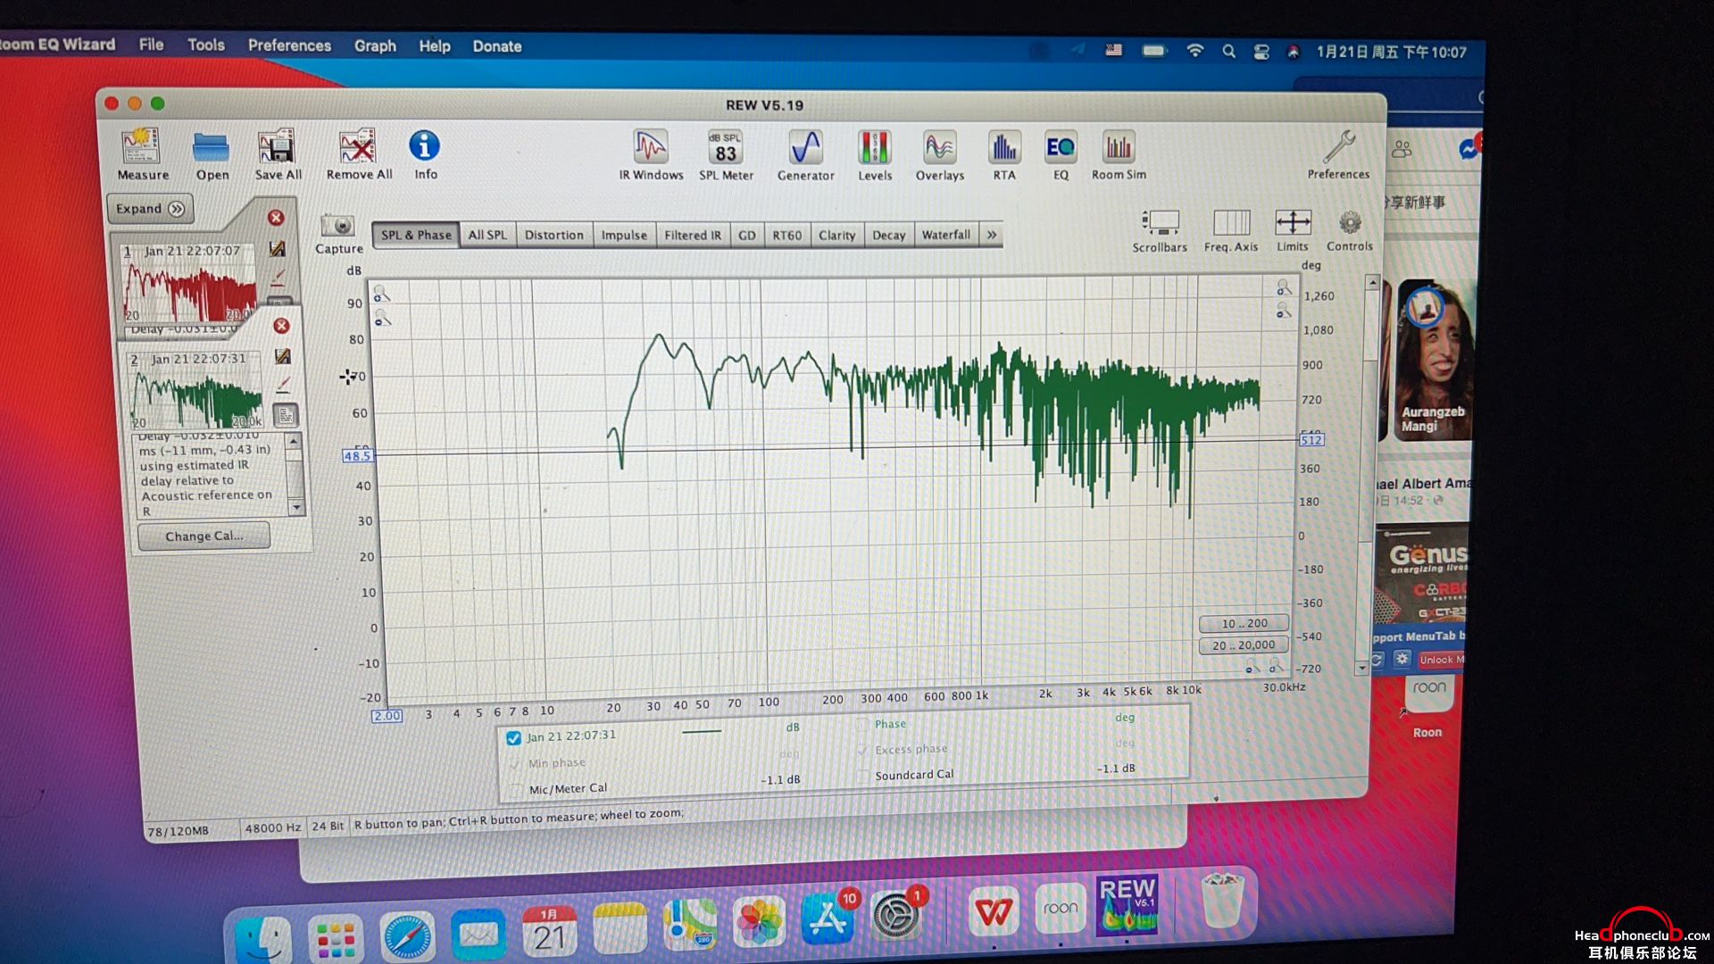
Task: Click graph vertical scrollbar up arrow
Action: point(1373,283)
